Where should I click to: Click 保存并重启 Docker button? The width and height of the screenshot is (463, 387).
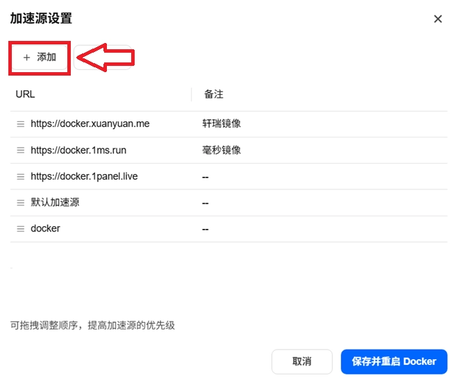pos(394,361)
